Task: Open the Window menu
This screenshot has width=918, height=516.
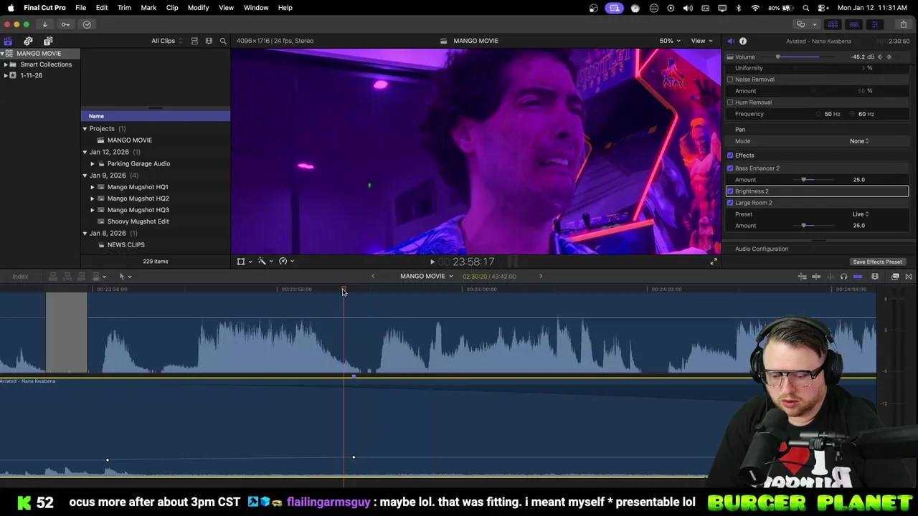Action: click(x=256, y=8)
